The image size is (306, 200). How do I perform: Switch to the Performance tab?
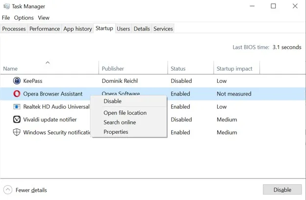tap(45, 29)
